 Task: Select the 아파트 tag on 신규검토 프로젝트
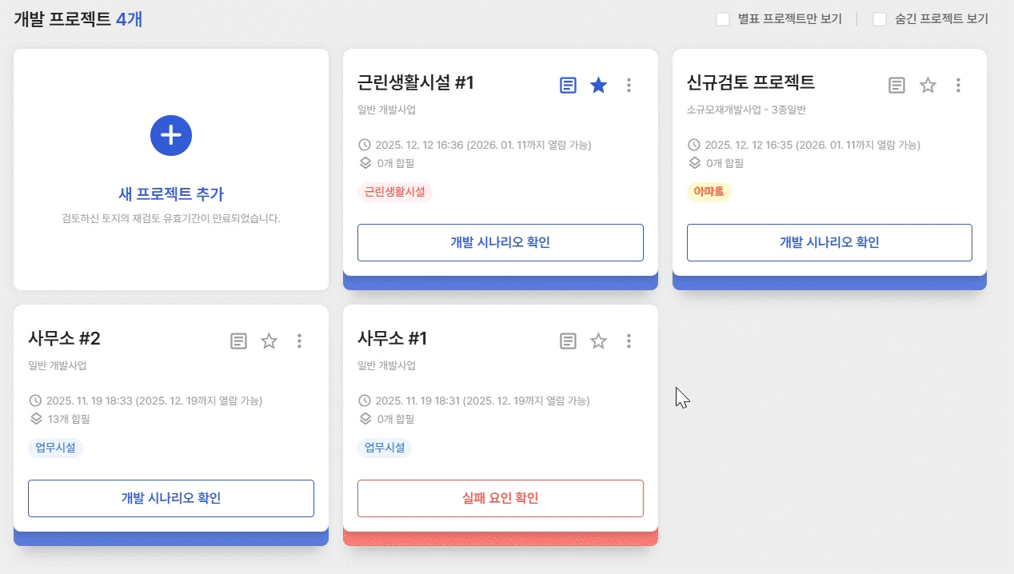709,192
